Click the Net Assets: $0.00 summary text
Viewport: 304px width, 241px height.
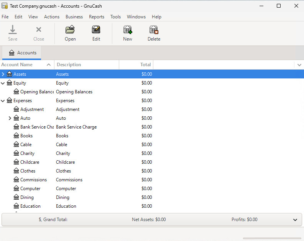(x=149, y=220)
